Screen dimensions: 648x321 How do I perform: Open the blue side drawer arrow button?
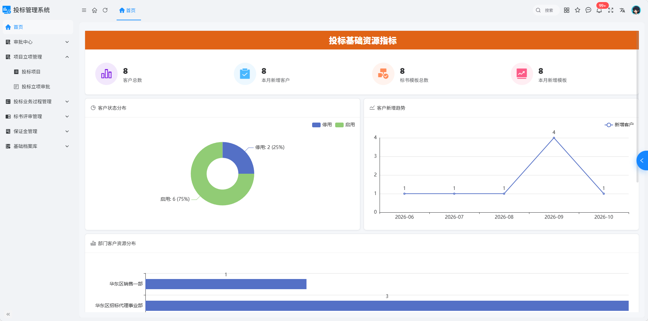coord(642,160)
